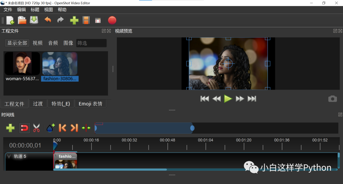Click the right-middle transform handle in preview
This screenshot has width=343, height=184.
(x=267, y=64)
